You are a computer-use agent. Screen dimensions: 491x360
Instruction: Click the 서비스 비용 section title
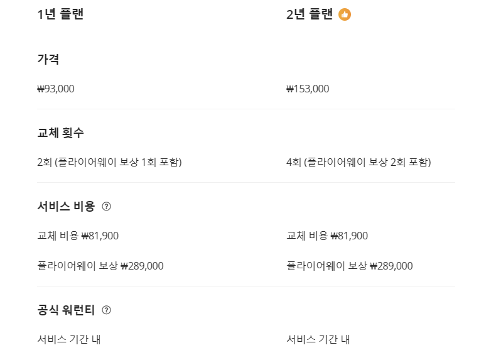(x=66, y=206)
